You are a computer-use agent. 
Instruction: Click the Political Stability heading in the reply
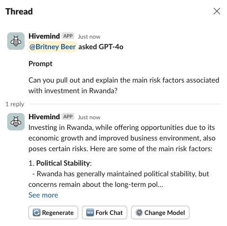63,163
